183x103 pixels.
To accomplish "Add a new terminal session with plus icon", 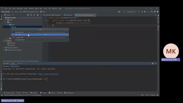I will (x=19, y=64).
